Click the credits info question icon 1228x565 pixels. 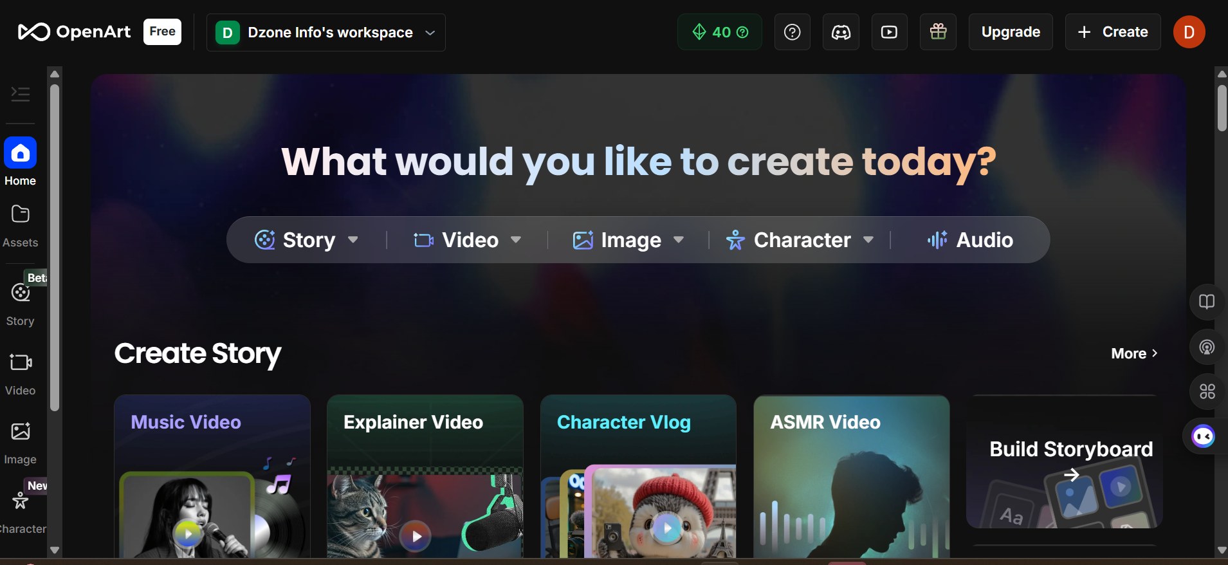[742, 32]
